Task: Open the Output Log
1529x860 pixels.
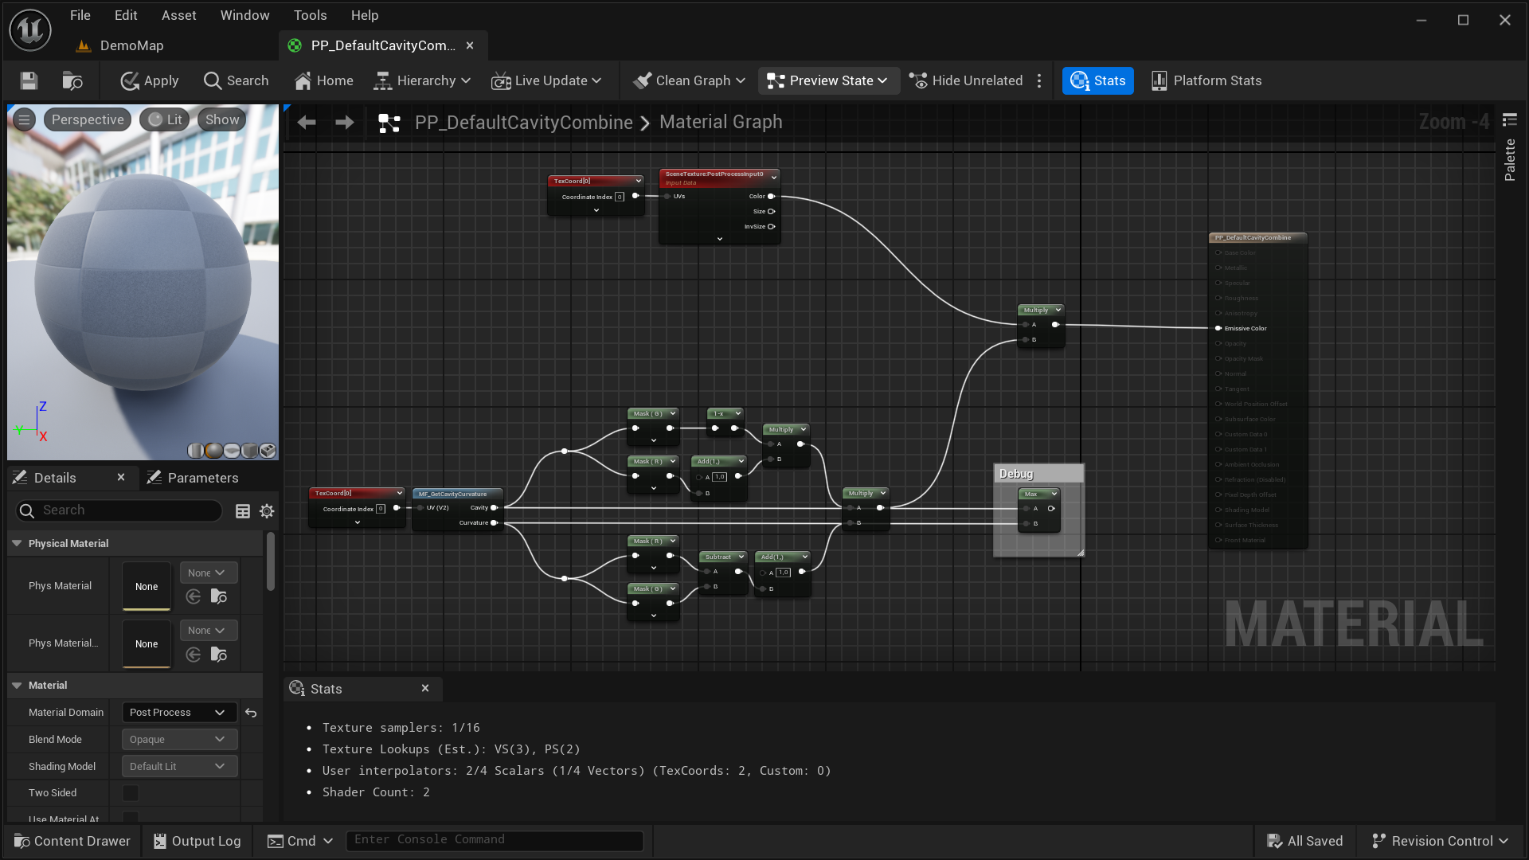Action: pyautogui.click(x=197, y=841)
